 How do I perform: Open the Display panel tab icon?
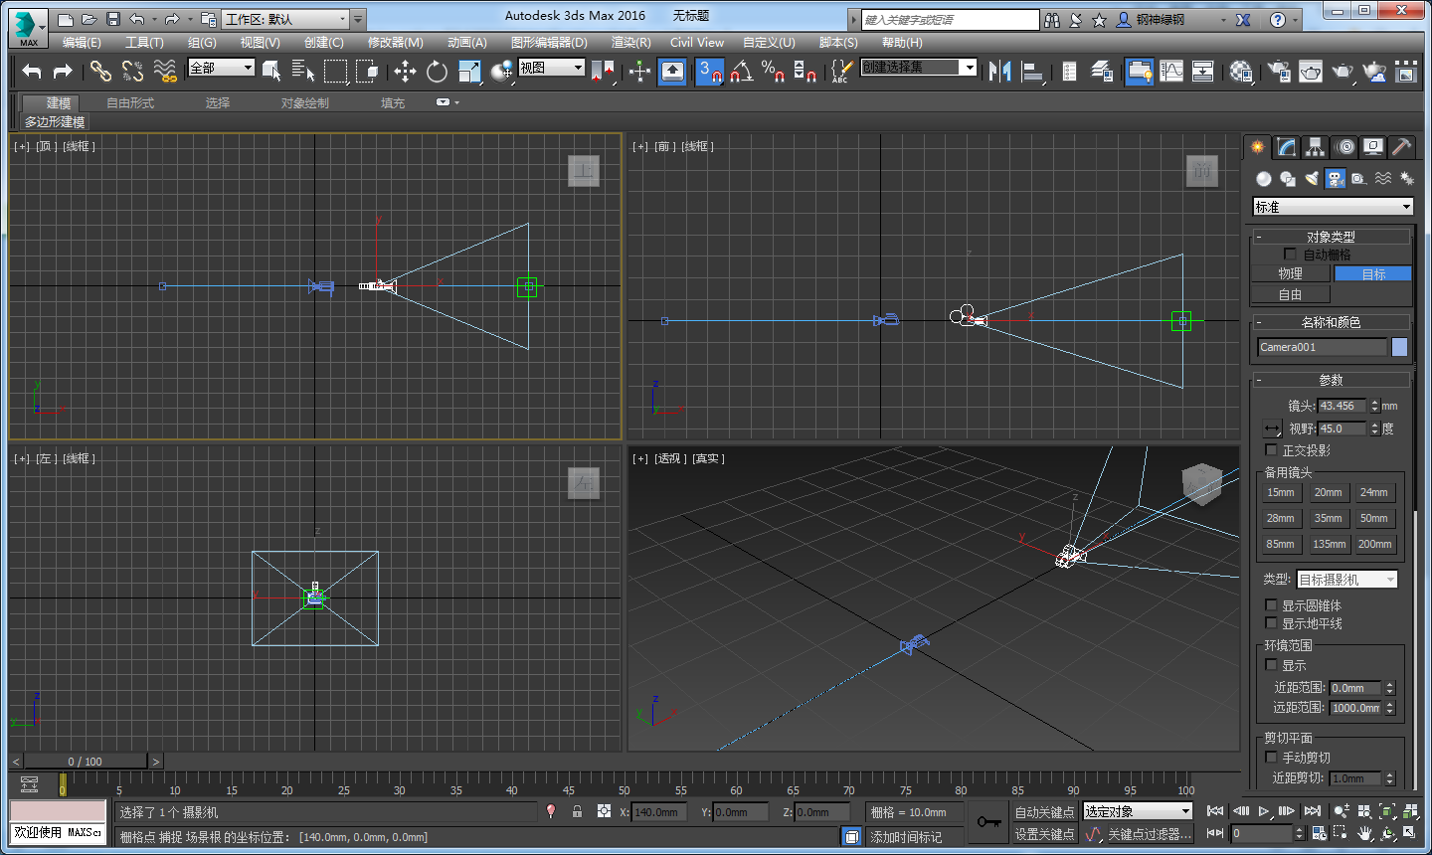point(1373,147)
